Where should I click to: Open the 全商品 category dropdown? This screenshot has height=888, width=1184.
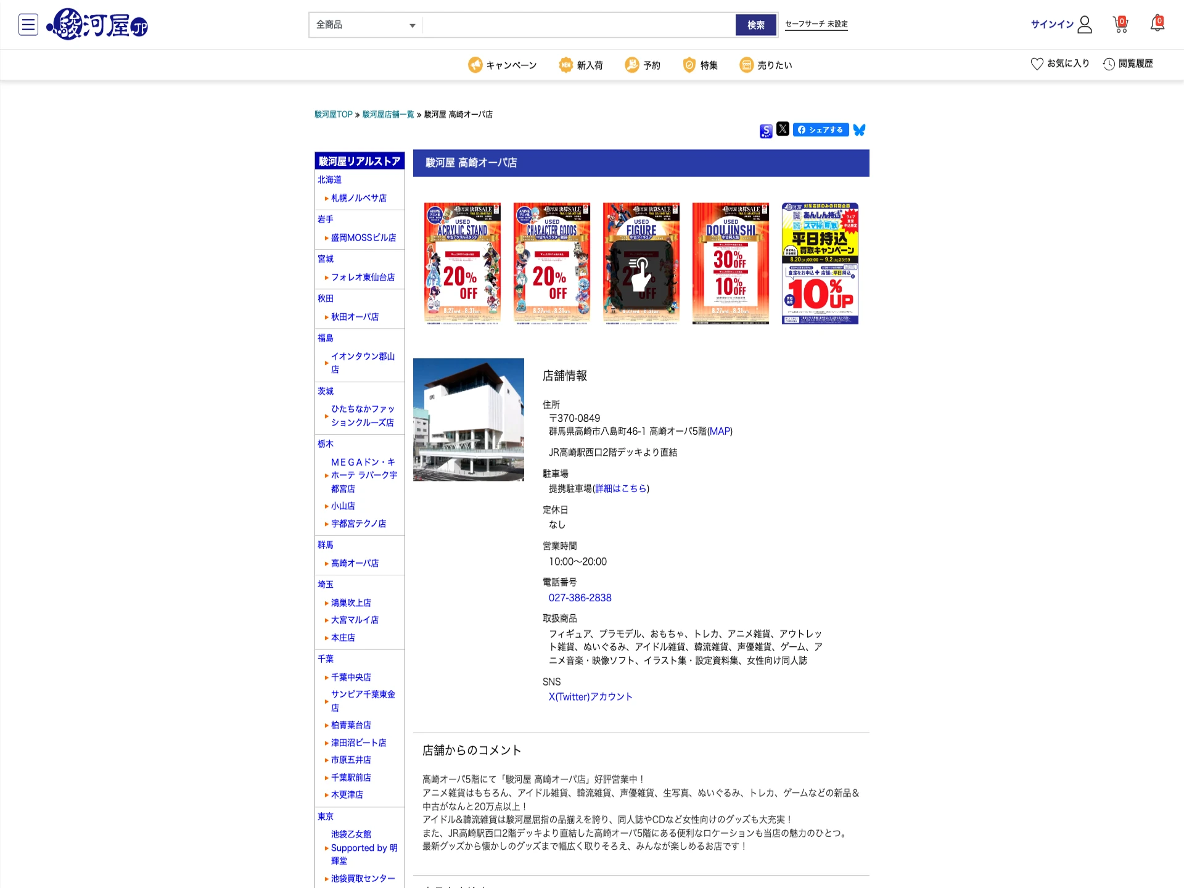366,25
